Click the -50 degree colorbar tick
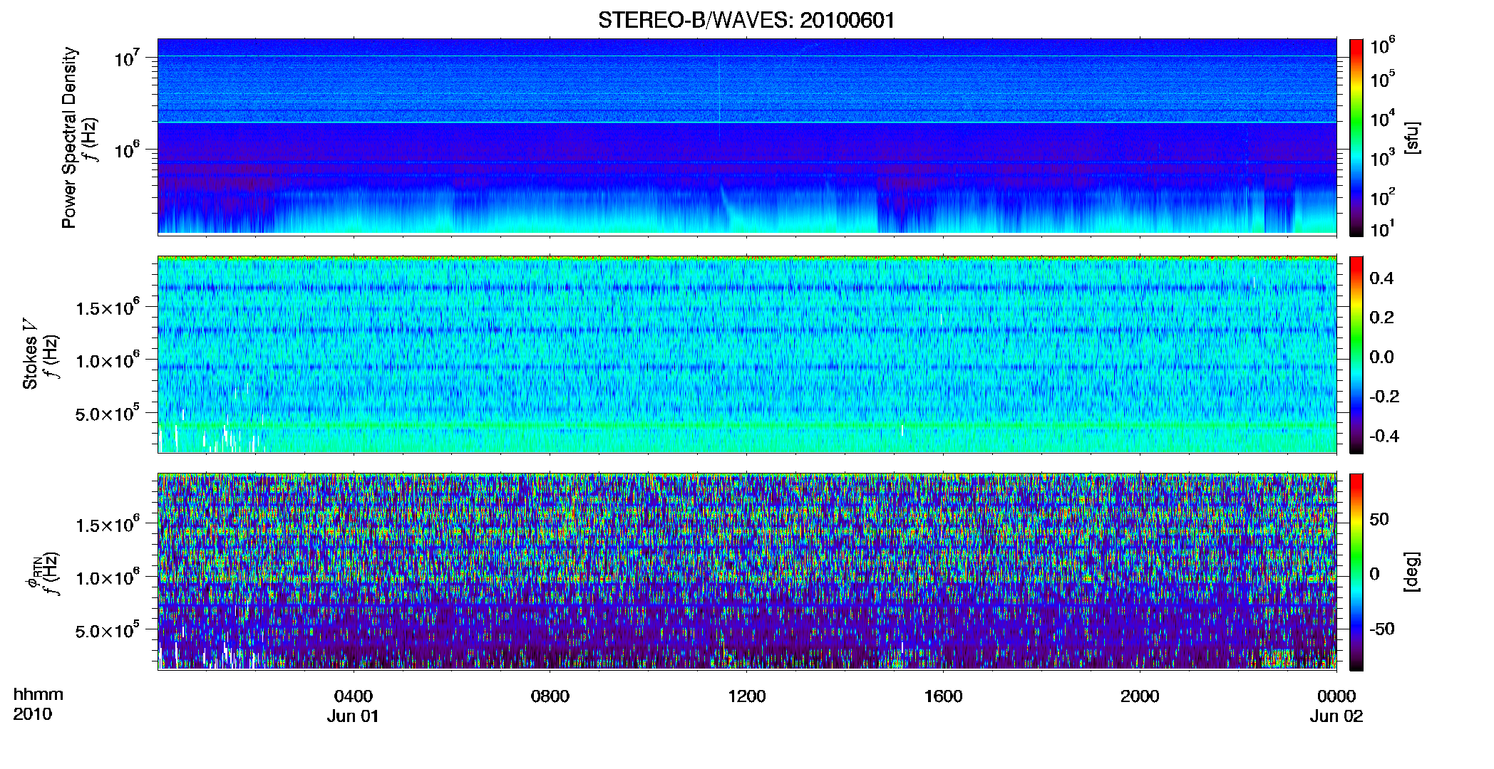This screenshot has height=769, width=1494. pyautogui.click(x=1382, y=629)
